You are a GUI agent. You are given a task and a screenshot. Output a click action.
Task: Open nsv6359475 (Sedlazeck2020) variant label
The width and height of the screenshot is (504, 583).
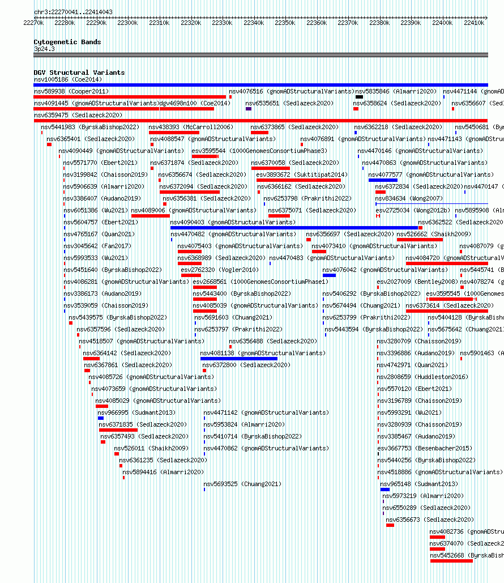click(78, 115)
